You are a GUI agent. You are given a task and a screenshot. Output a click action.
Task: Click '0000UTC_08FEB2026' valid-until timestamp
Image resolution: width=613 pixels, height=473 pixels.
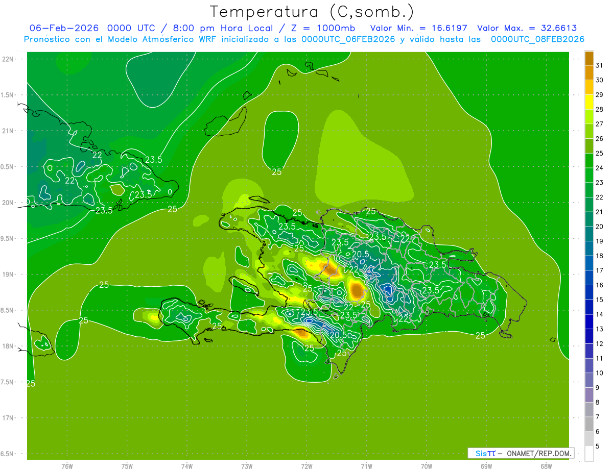(x=538, y=39)
